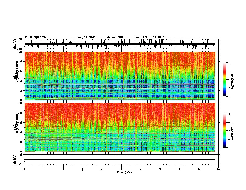Click time axis tick label '2'
This screenshot has width=246, height=190.
63,170
